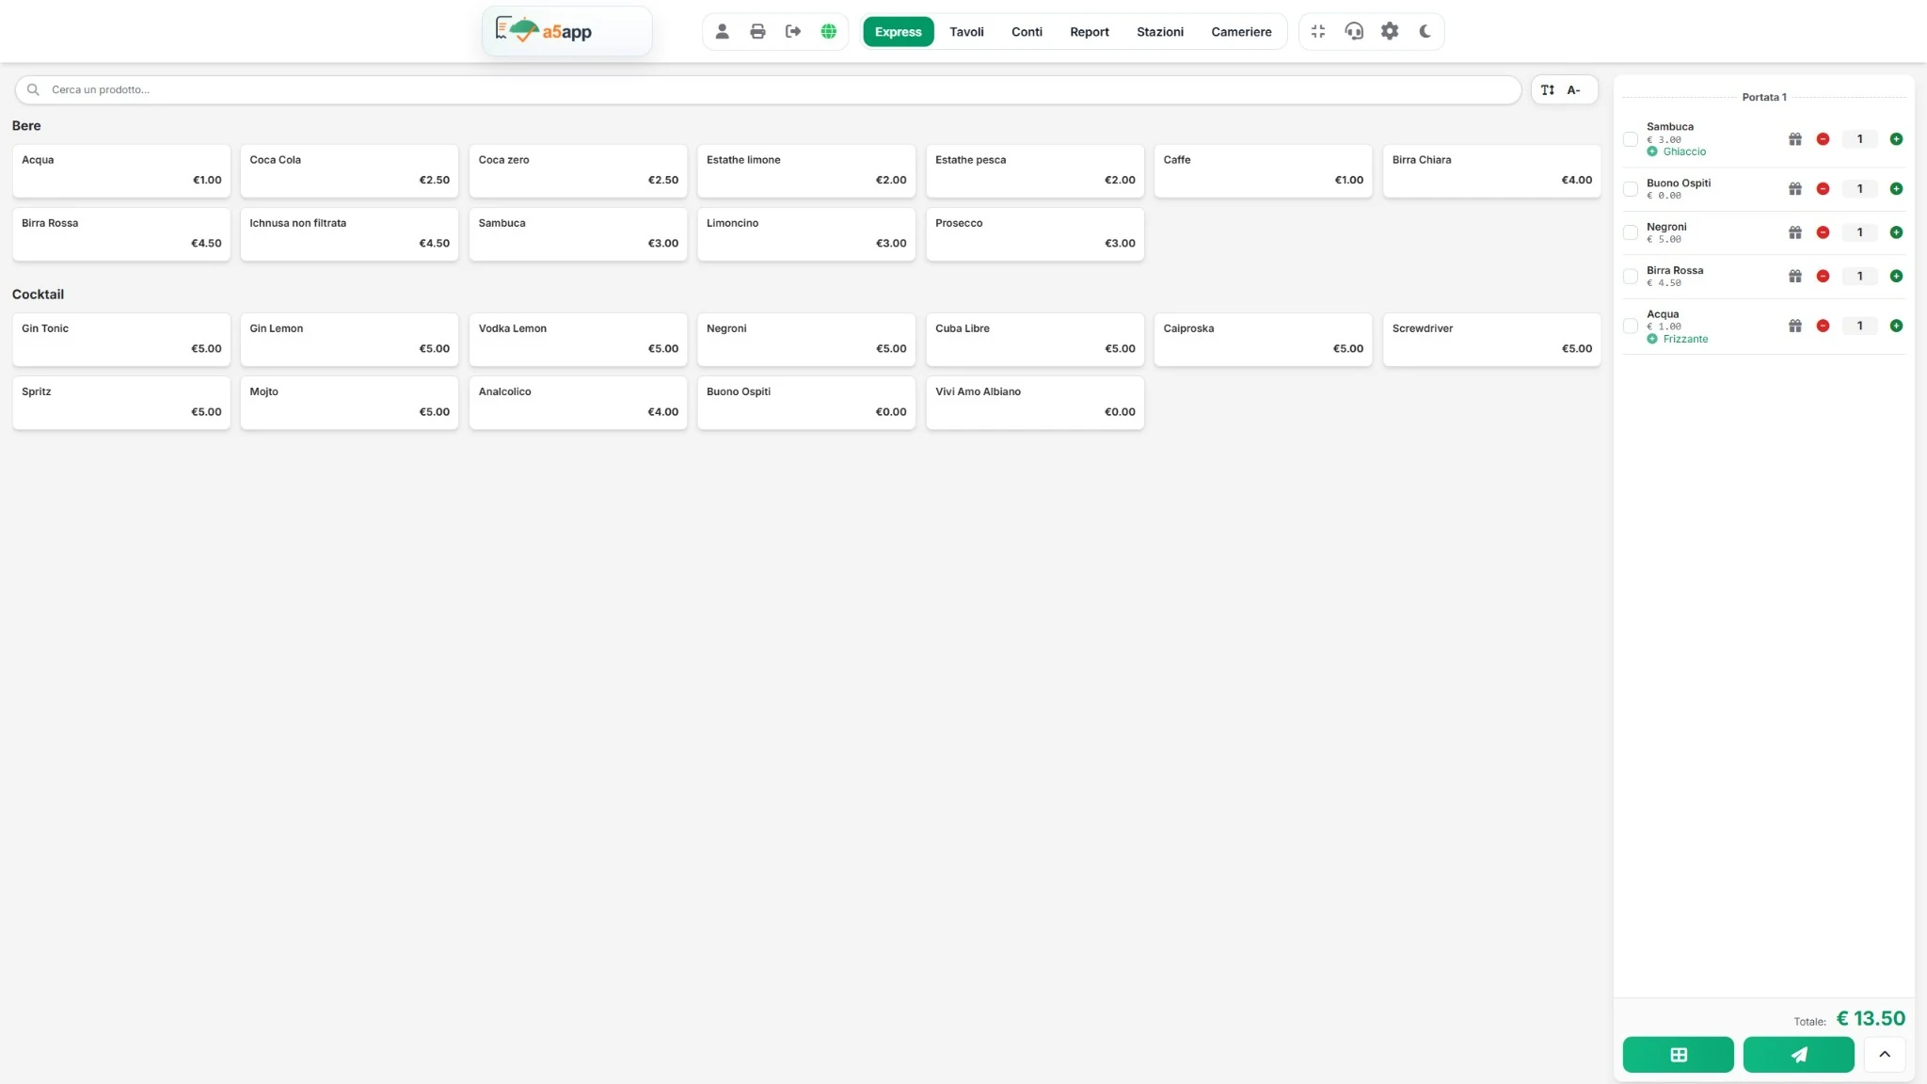1927x1084 pixels.
Task: Increase Acqua order quantity with plus
Action: point(1896,326)
